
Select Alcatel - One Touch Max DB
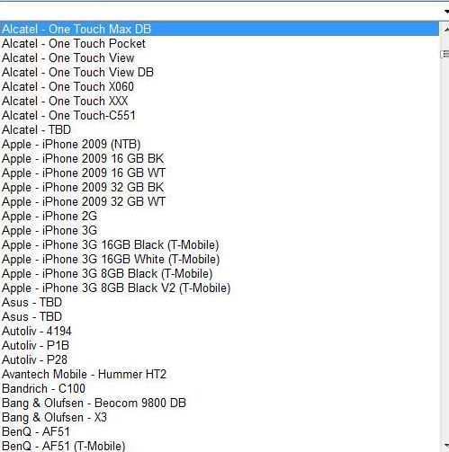pyautogui.click(x=220, y=29)
